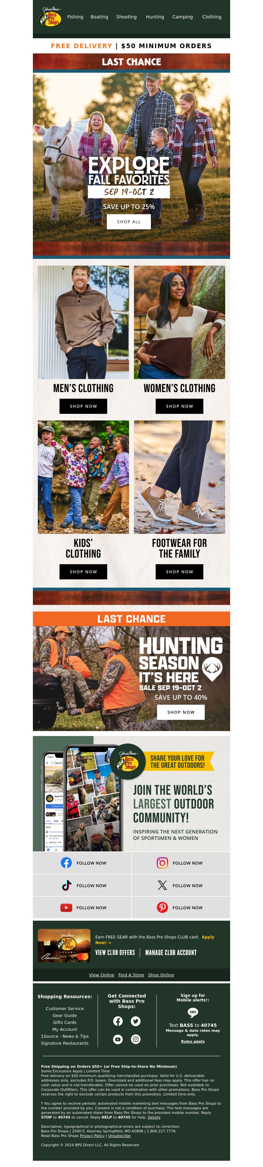Click the SMS speech bubble icon

[x=193, y=1012]
